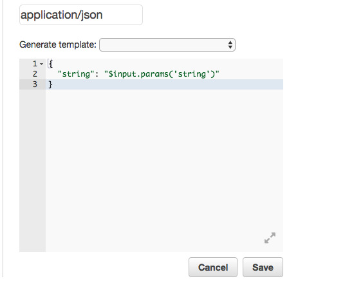Click the fullscreen expand arrows icon
The image size is (345, 281).
click(270, 238)
